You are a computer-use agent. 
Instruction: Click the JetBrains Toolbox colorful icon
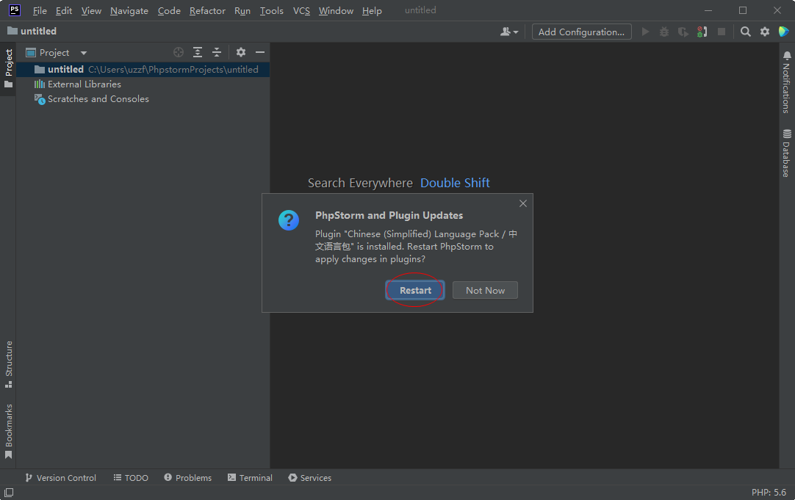click(x=783, y=32)
